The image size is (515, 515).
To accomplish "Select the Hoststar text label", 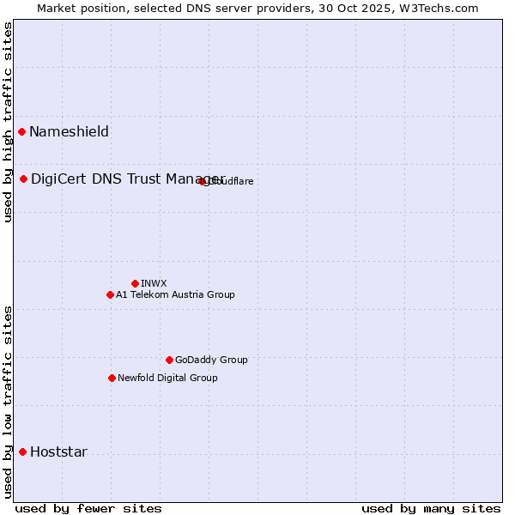I will coord(58,451).
